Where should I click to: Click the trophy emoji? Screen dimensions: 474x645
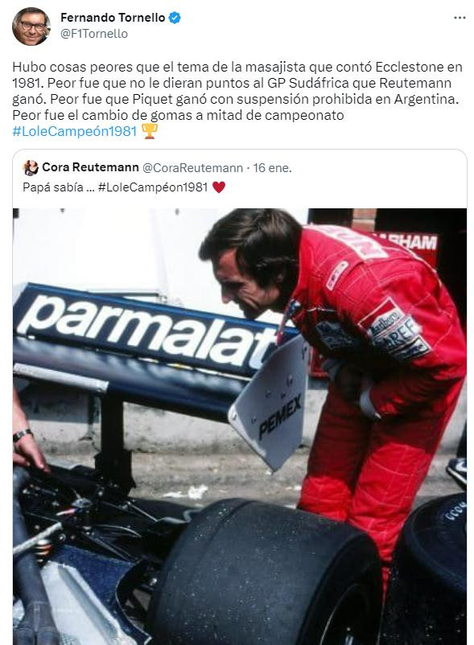click(x=150, y=131)
